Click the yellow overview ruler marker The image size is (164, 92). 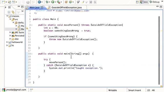(x=161, y=31)
